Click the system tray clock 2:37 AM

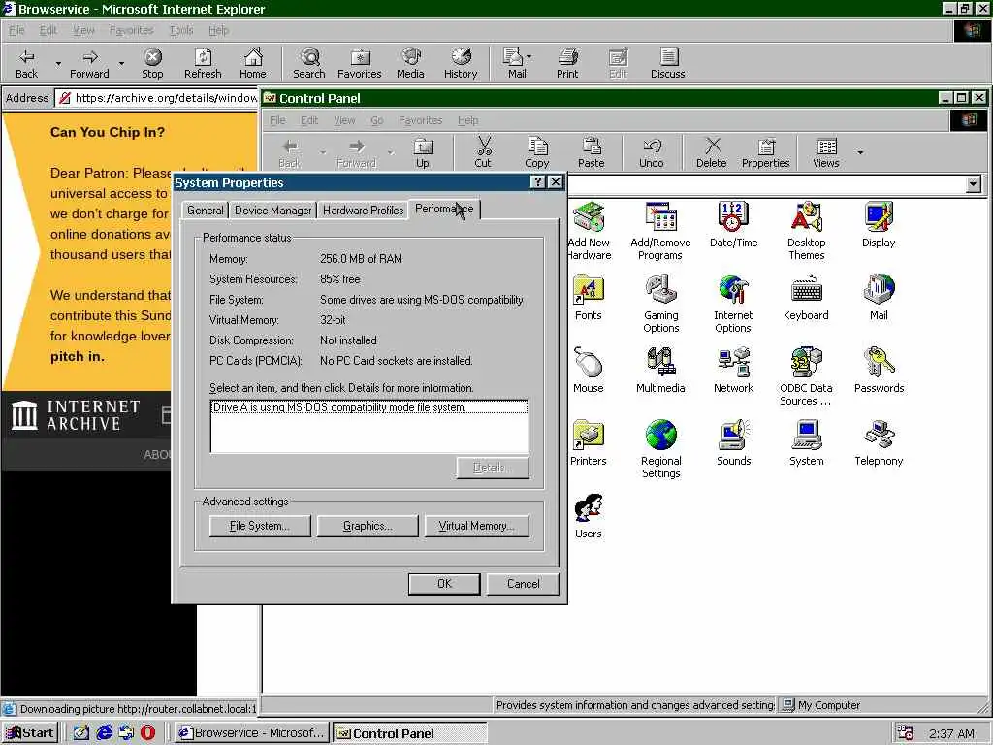coord(951,733)
